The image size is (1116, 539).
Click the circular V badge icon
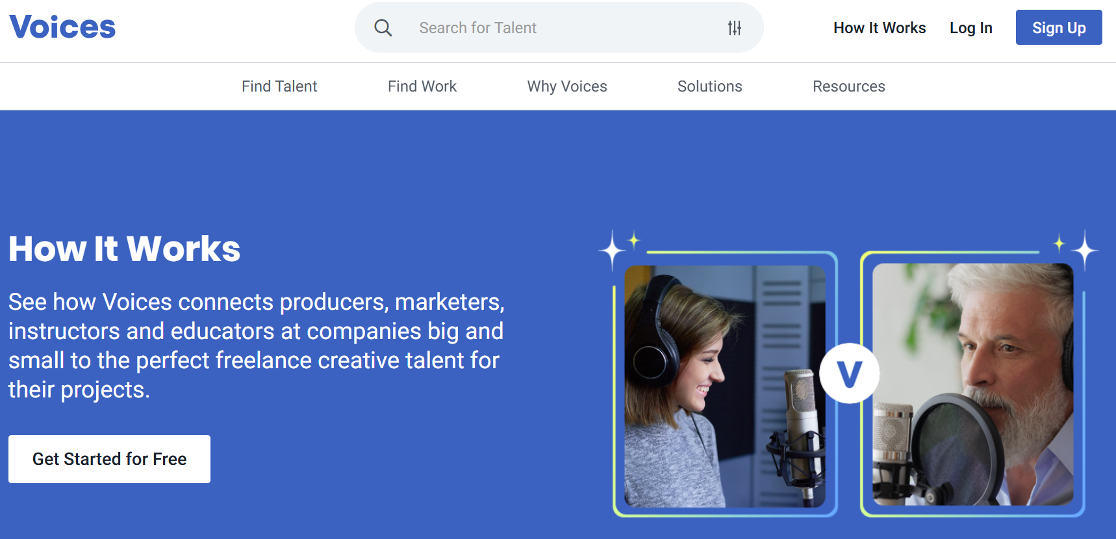tap(850, 373)
